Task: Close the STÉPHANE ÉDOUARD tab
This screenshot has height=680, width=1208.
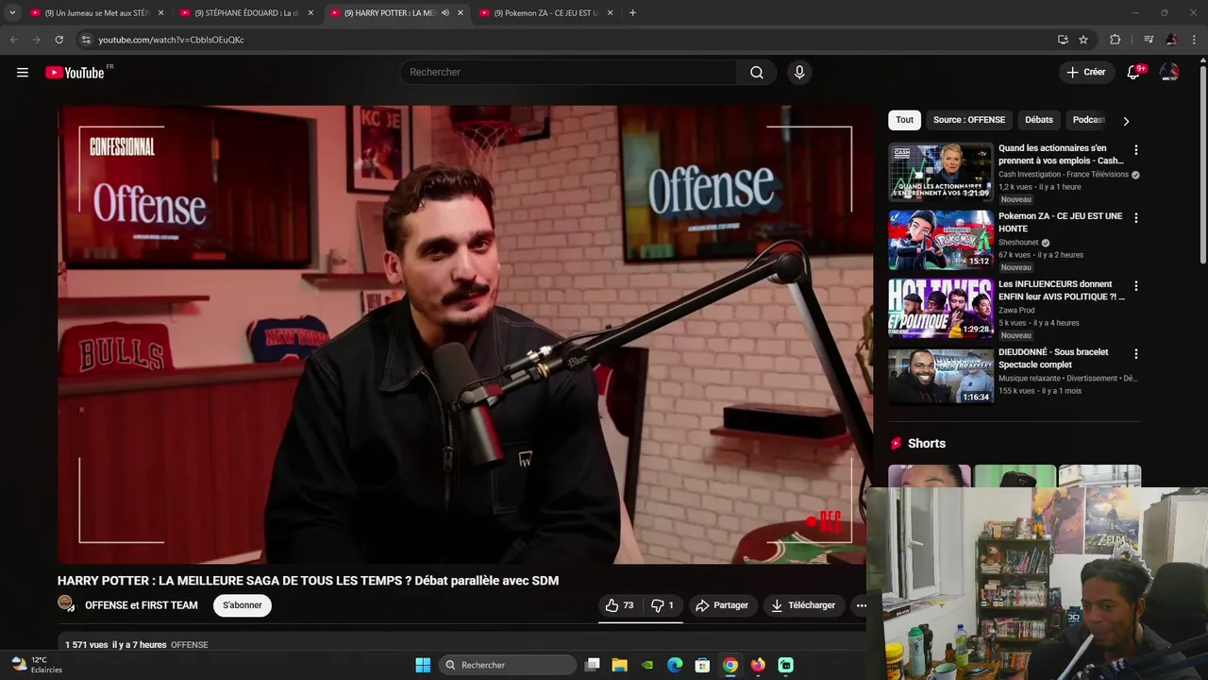Action: pyautogui.click(x=310, y=13)
